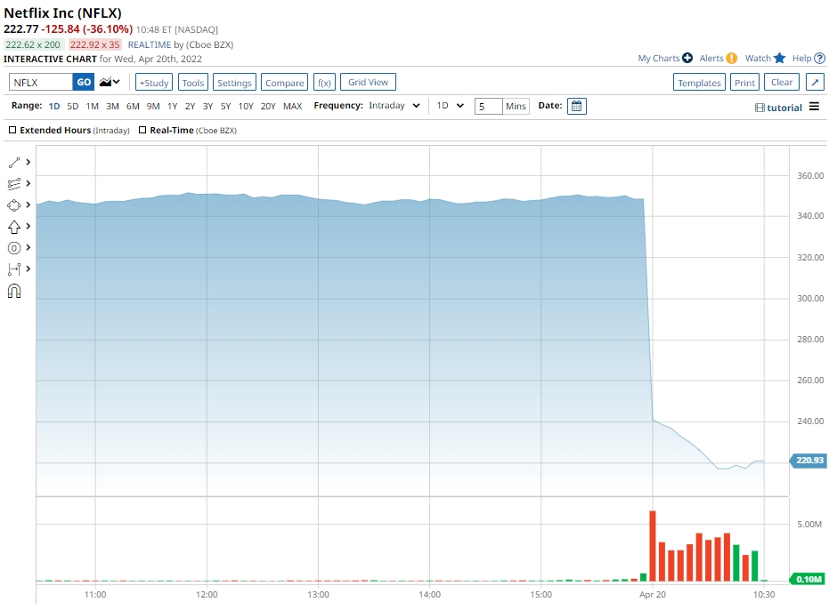Select the 1Y range
This screenshot has width=837, height=610.
click(x=173, y=106)
